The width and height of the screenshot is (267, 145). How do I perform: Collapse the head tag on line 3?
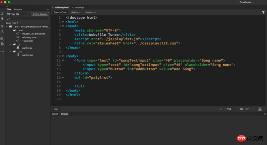click(x=63, y=26)
